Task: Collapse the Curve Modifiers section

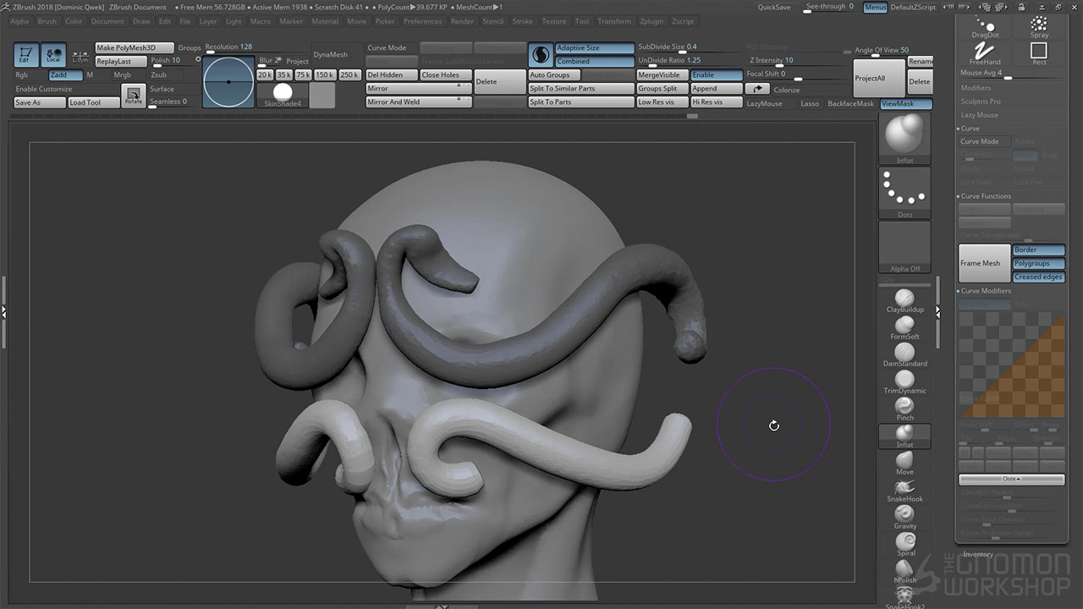Action: click(986, 291)
